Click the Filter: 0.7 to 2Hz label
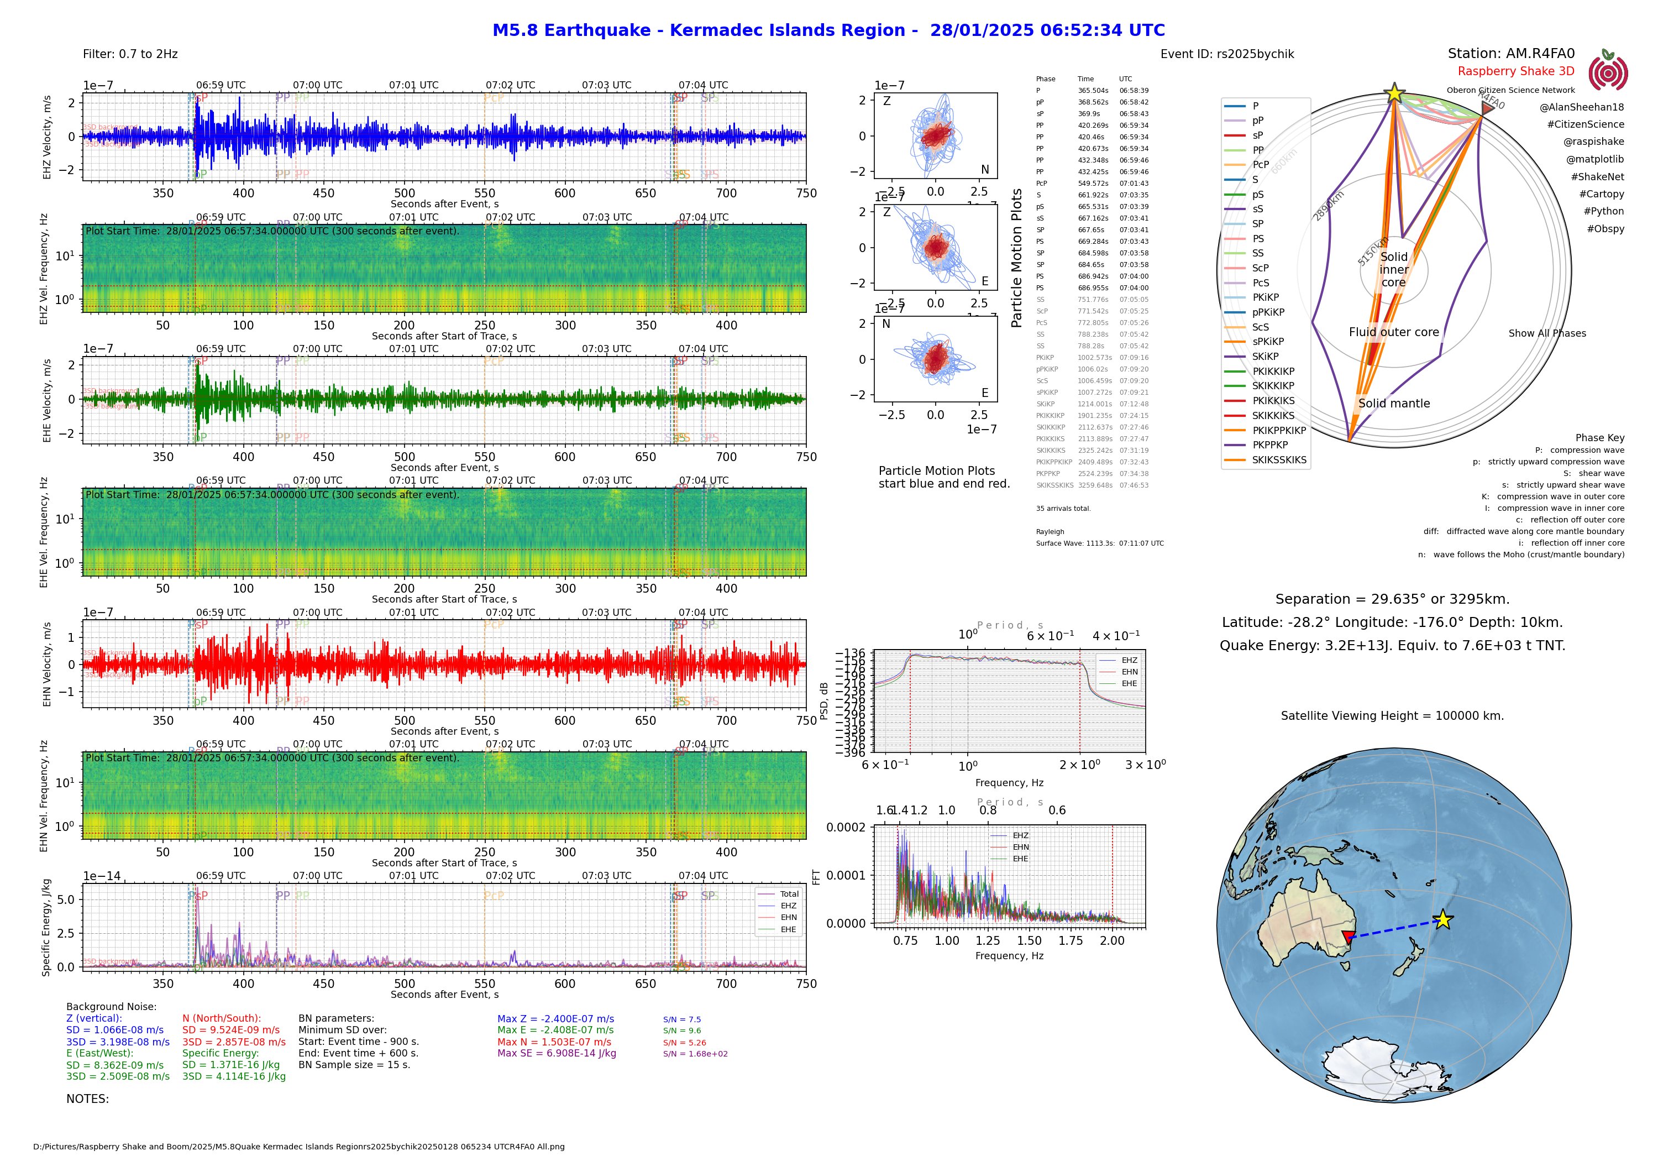Screen dimensions: 1658x1161 (130, 54)
